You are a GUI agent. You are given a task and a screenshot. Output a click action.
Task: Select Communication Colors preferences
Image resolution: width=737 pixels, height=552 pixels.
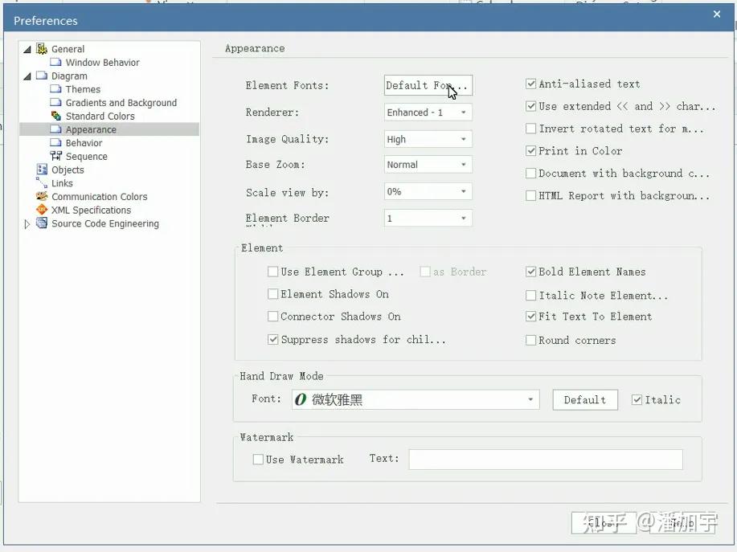click(99, 196)
